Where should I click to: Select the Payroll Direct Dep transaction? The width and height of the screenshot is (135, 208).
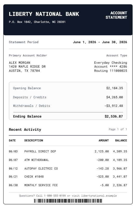[x=68, y=151]
